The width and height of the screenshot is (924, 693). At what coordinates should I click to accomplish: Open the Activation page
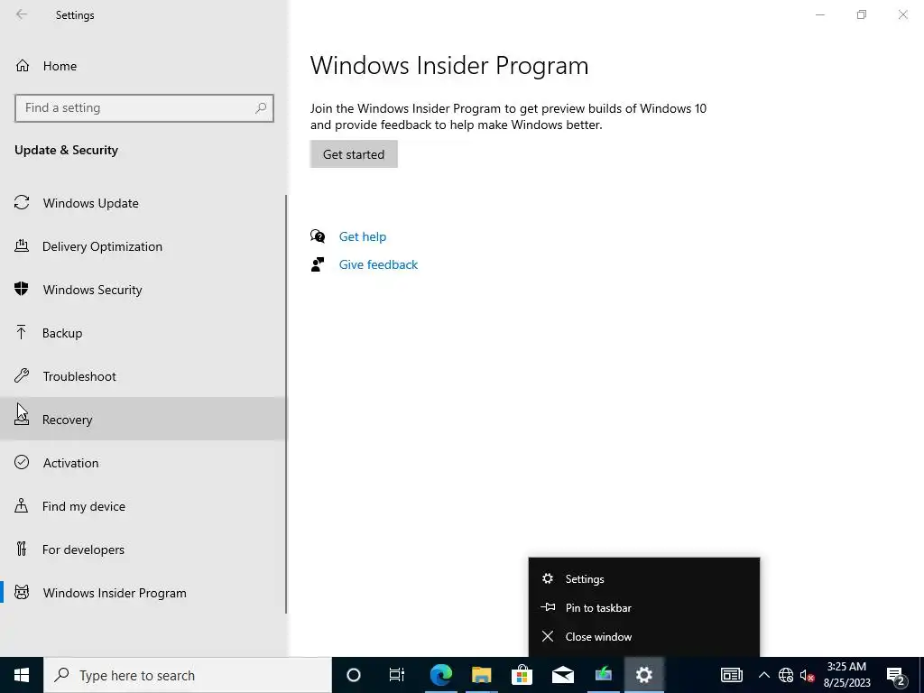(x=143, y=463)
